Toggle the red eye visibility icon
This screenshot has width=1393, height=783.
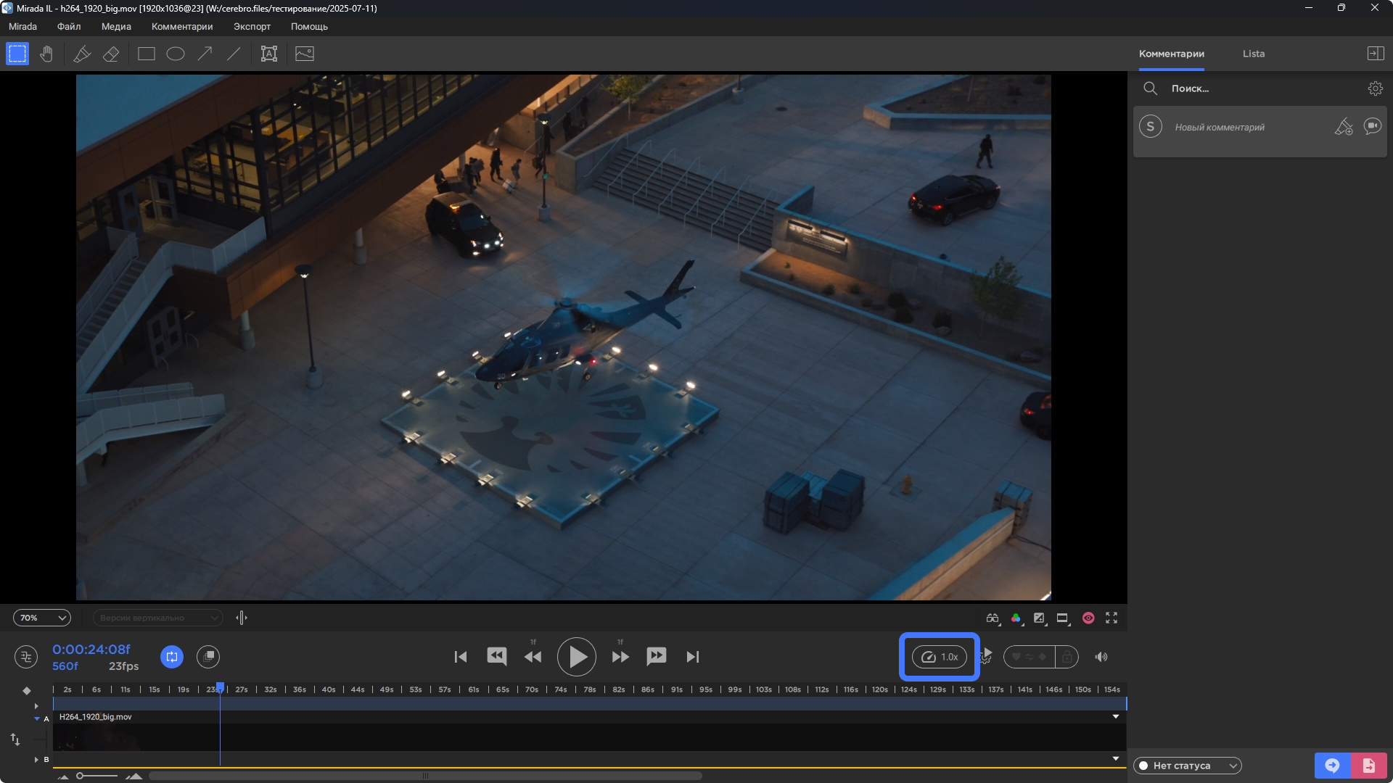(1088, 618)
